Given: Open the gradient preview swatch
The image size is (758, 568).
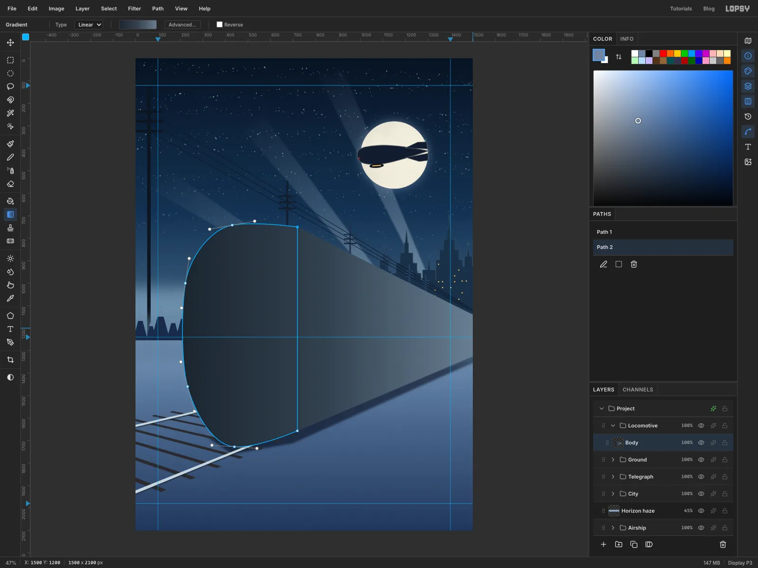Looking at the screenshot, I should point(137,25).
